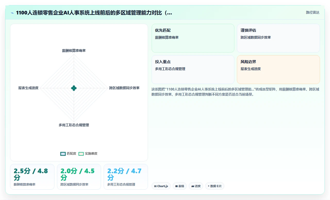Click the dashboard title text
The width and height of the screenshot is (330, 200).
(94, 13)
